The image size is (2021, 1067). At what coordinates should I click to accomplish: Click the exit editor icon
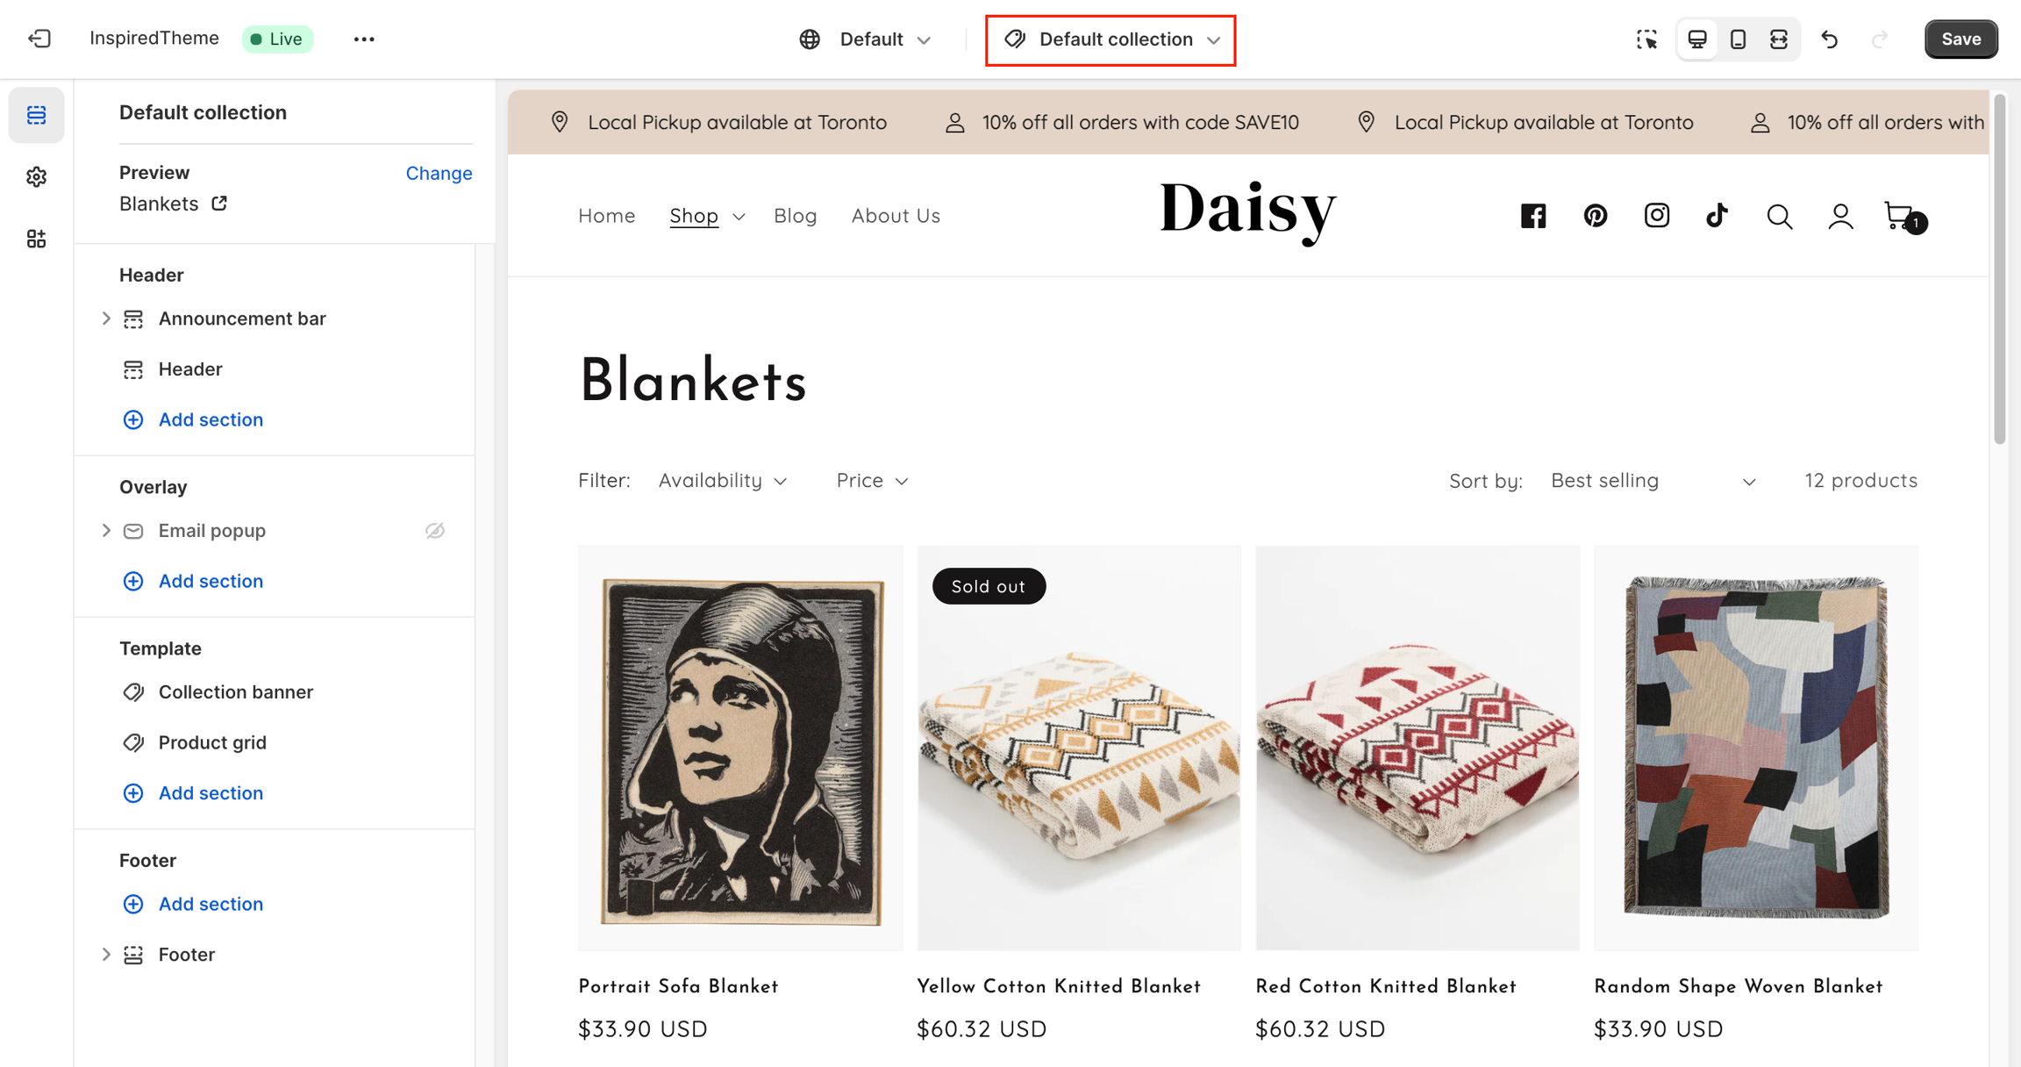(x=39, y=39)
